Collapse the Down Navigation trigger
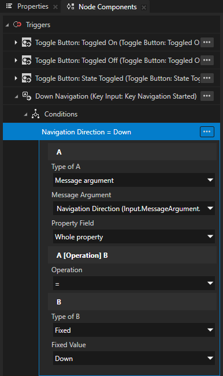223x376 pixels. tap(16, 96)
